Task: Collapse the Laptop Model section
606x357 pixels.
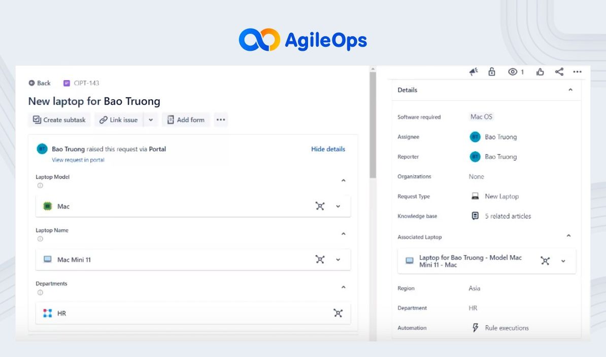Action: (x=343, y=180)
